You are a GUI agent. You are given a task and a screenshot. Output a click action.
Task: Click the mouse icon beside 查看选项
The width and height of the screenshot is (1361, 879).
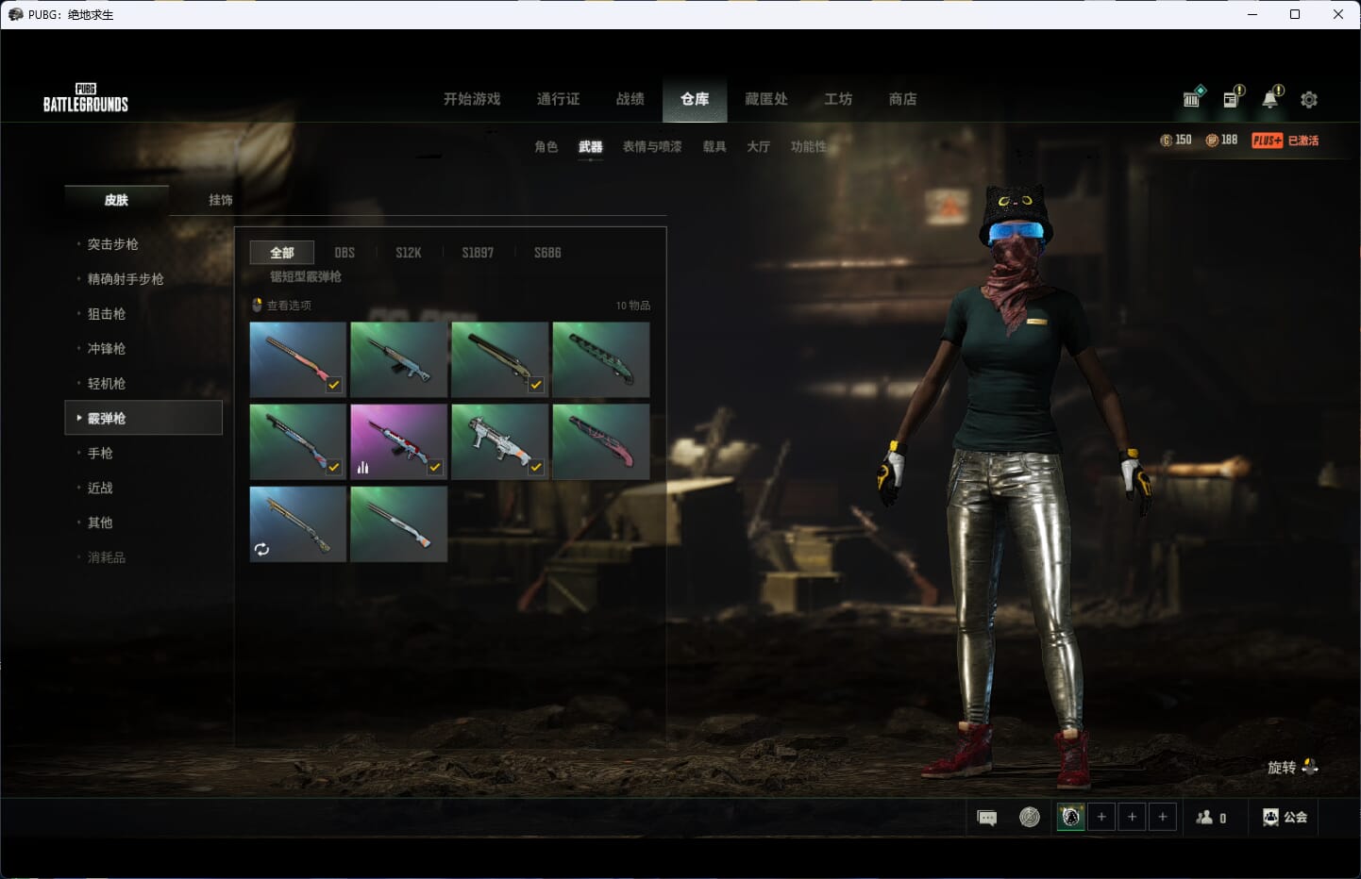(257, 305)
